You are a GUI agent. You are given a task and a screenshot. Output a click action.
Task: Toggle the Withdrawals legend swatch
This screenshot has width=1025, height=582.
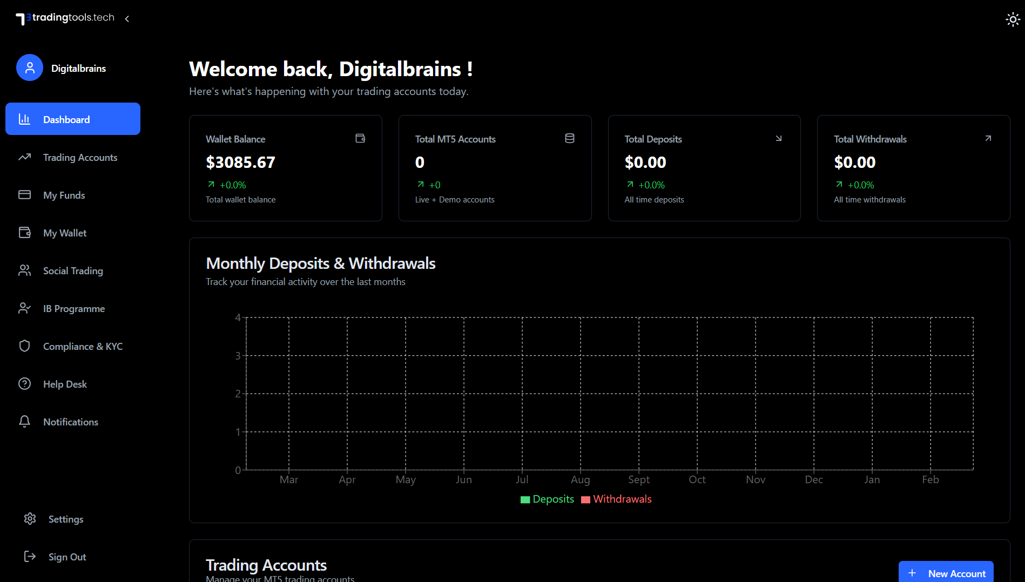585,500
